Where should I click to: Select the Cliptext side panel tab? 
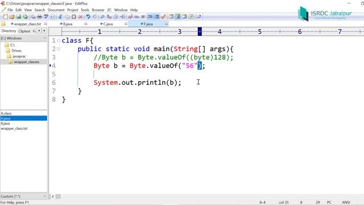tap(24, 31)
